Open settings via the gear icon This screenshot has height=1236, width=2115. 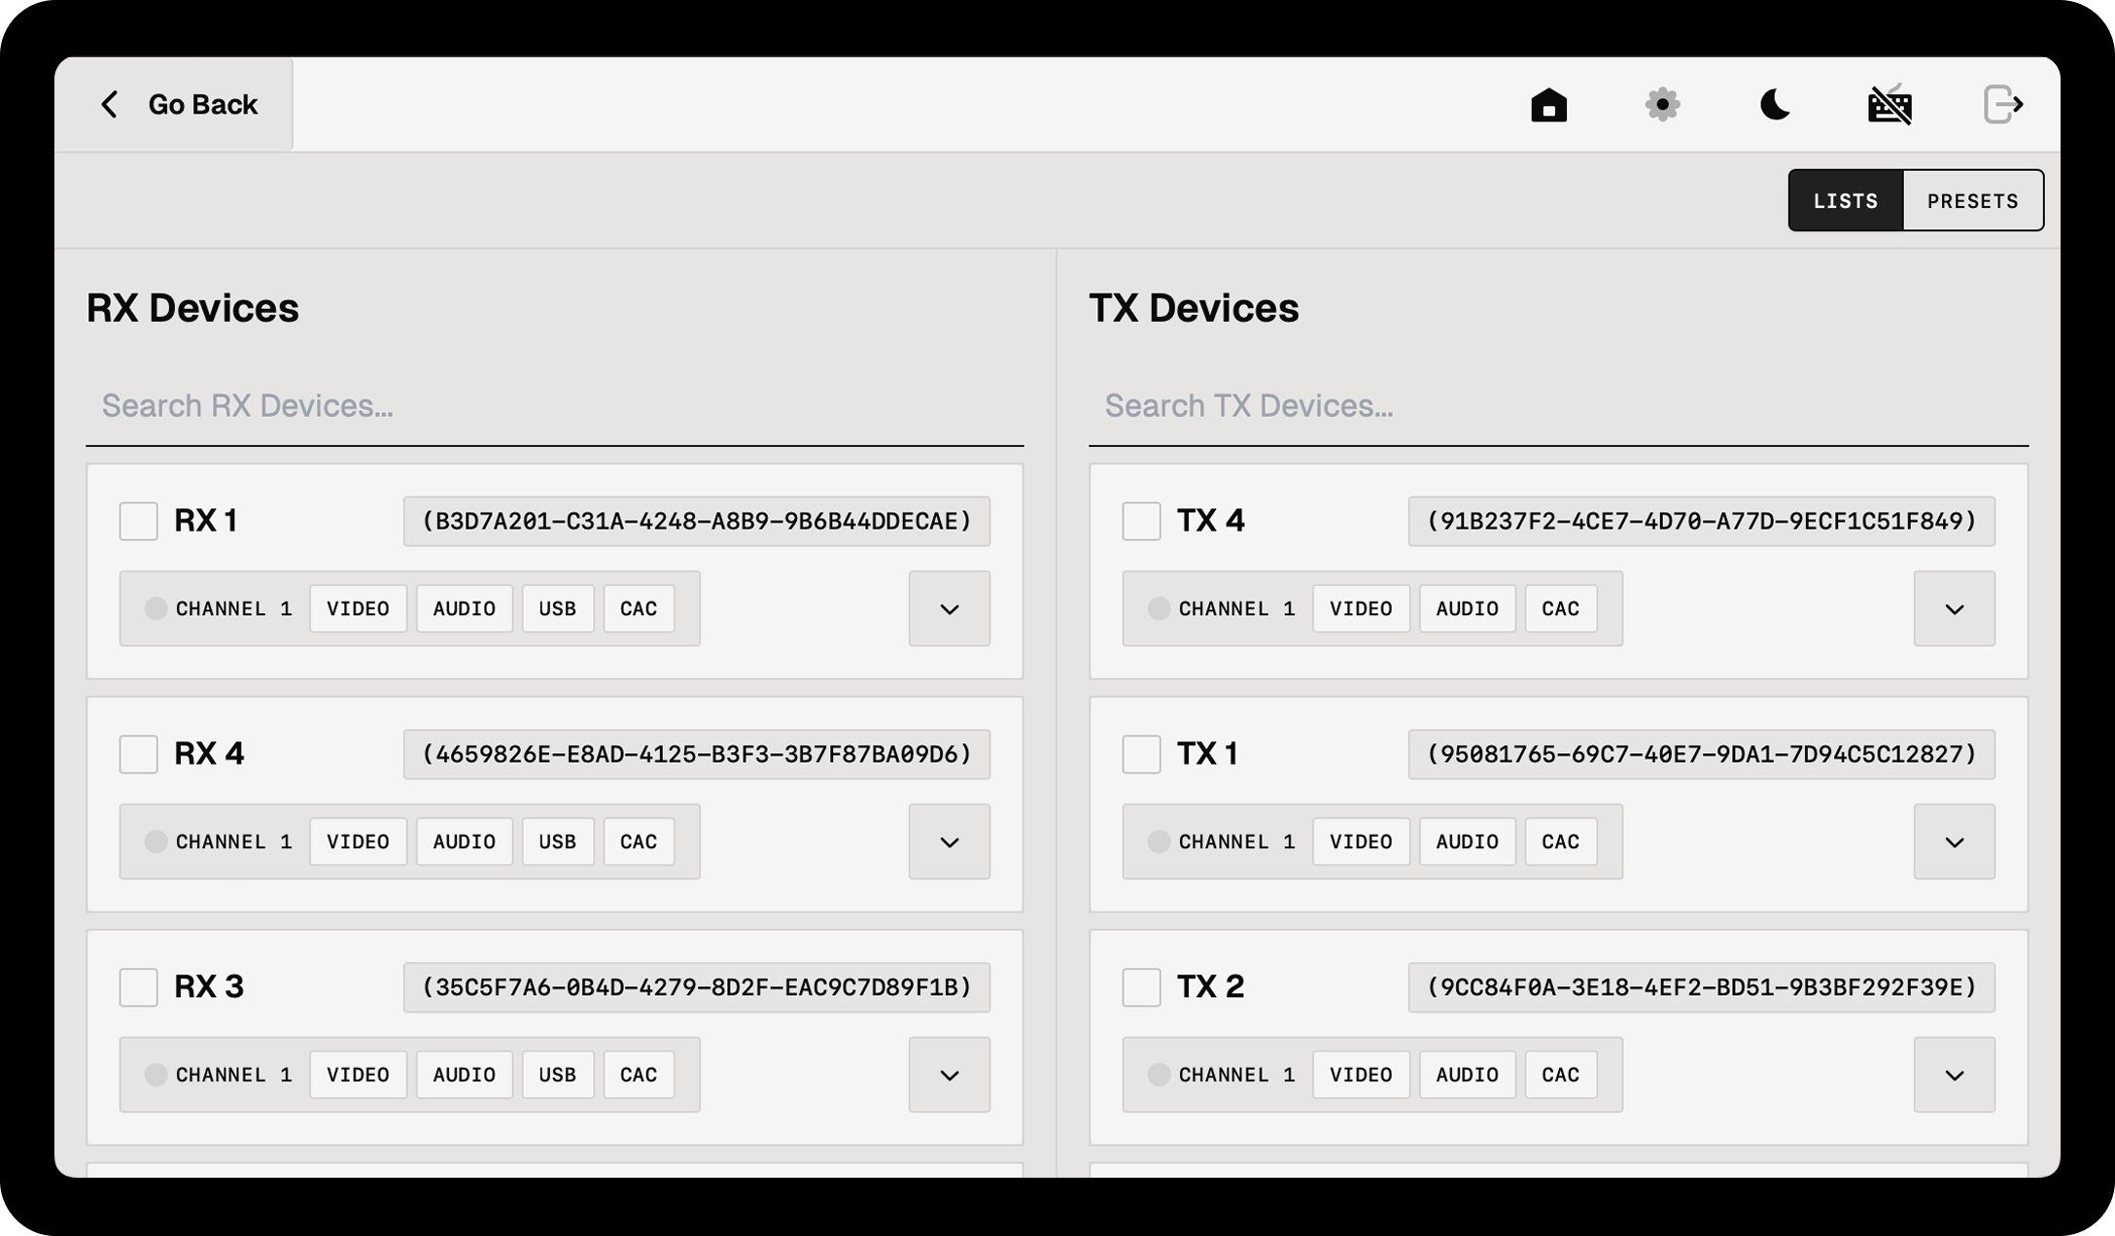tap(1662, 105)
